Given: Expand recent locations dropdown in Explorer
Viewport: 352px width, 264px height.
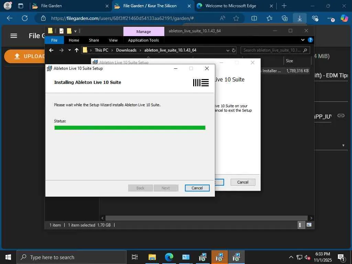Looking at the screenshot, I should pos(69,50).
